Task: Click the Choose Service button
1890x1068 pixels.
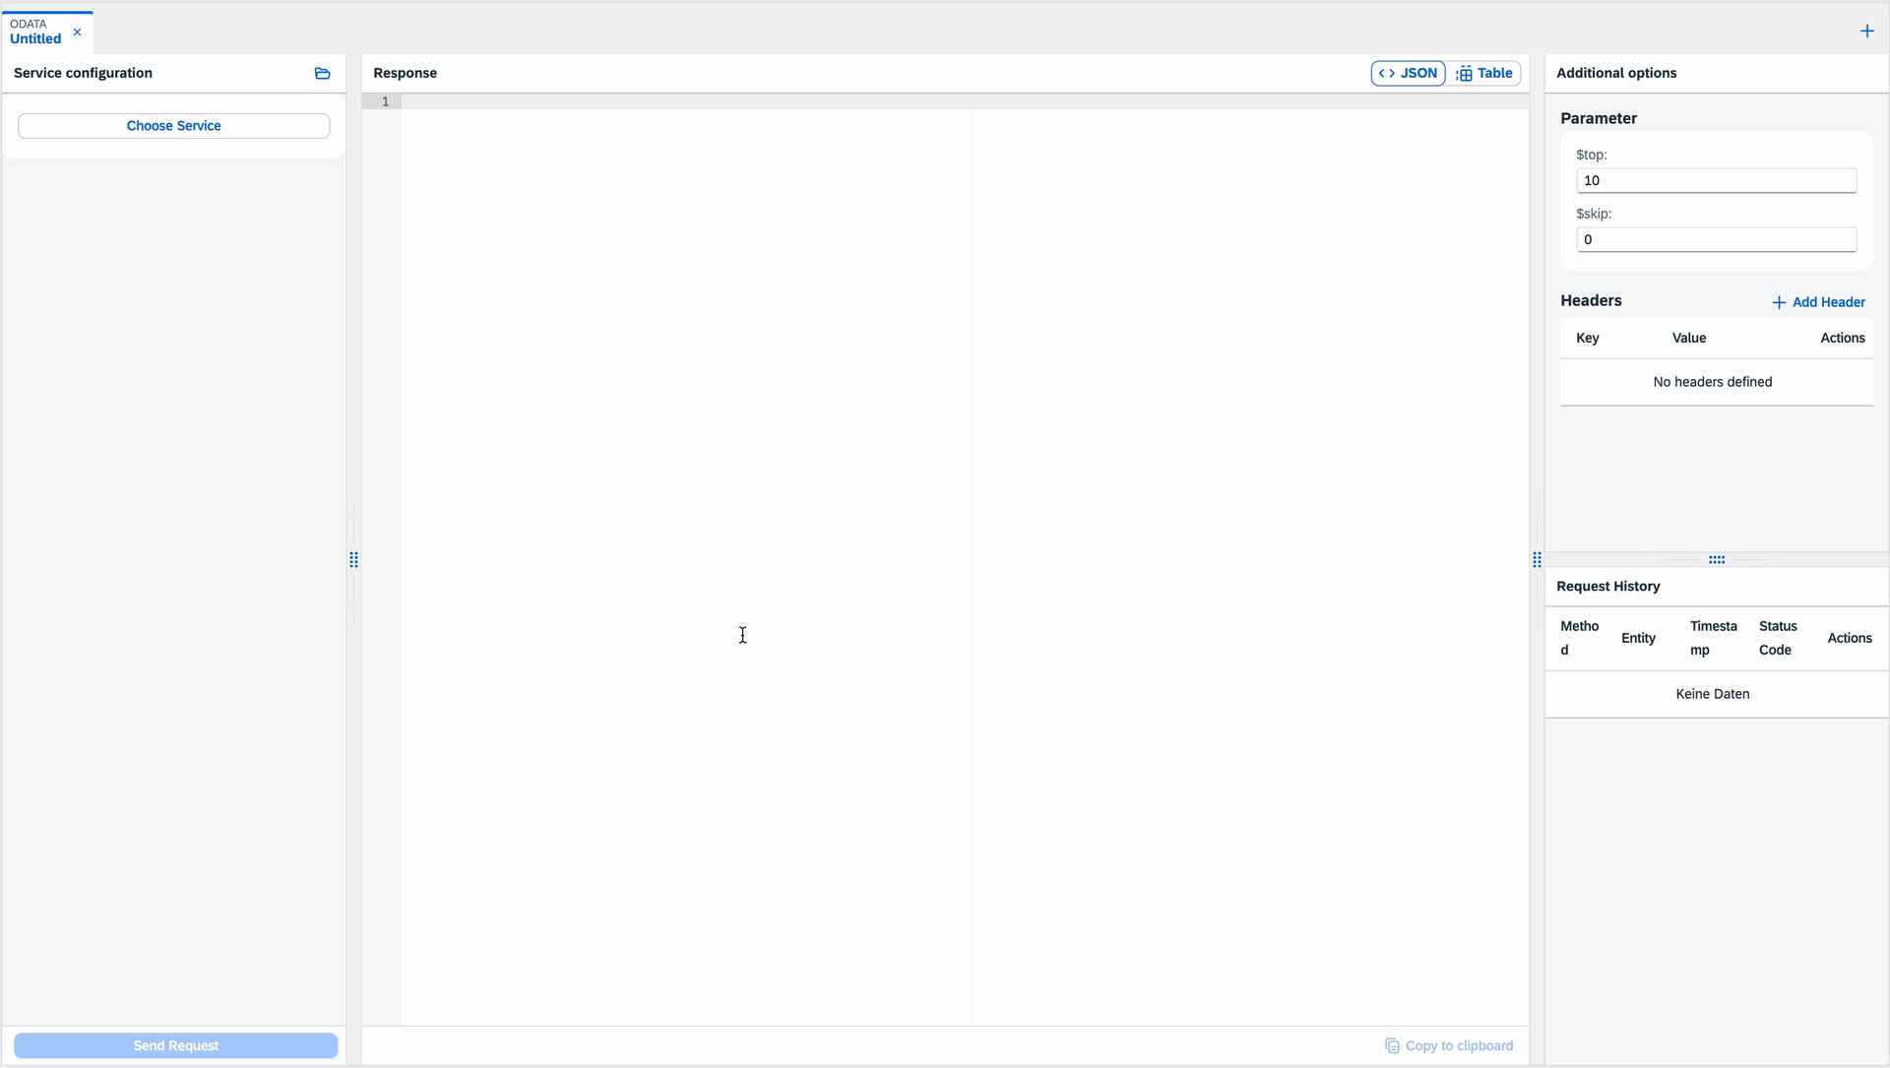Action: point(173,126)
